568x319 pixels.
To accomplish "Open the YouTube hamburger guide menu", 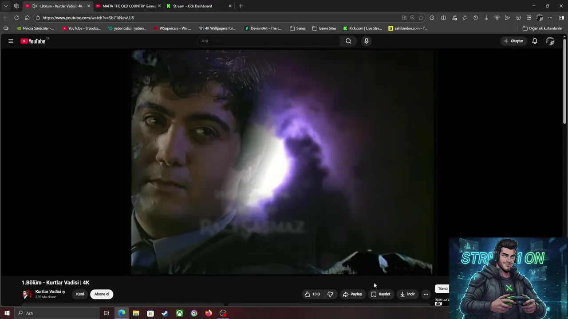I will coord(11,41).
